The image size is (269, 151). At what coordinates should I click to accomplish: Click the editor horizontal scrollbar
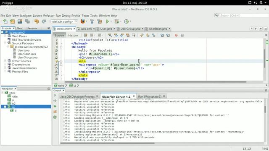click(156, 82)
